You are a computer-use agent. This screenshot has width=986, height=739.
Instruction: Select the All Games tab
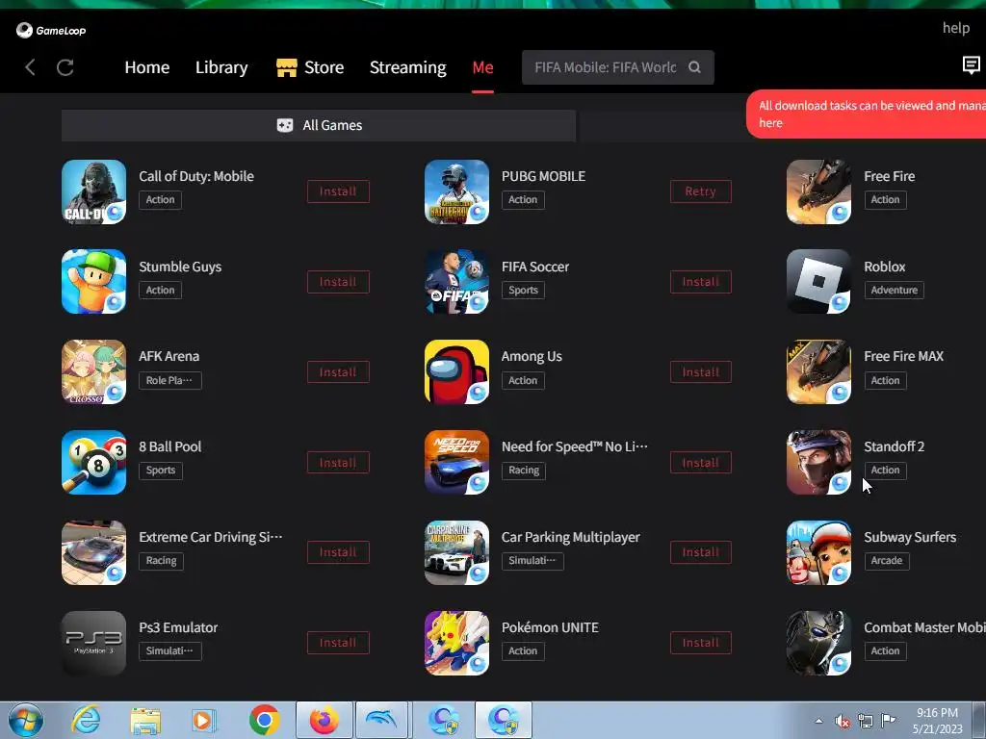point(319,125)
